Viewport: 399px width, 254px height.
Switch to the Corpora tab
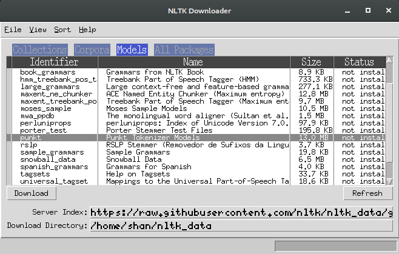tap(92, 50)
